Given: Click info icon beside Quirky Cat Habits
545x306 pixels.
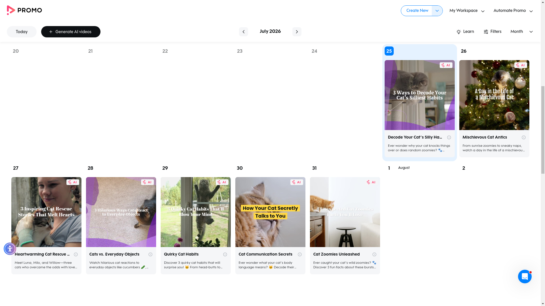Looking at the screenshot, I should coord(225,254).
